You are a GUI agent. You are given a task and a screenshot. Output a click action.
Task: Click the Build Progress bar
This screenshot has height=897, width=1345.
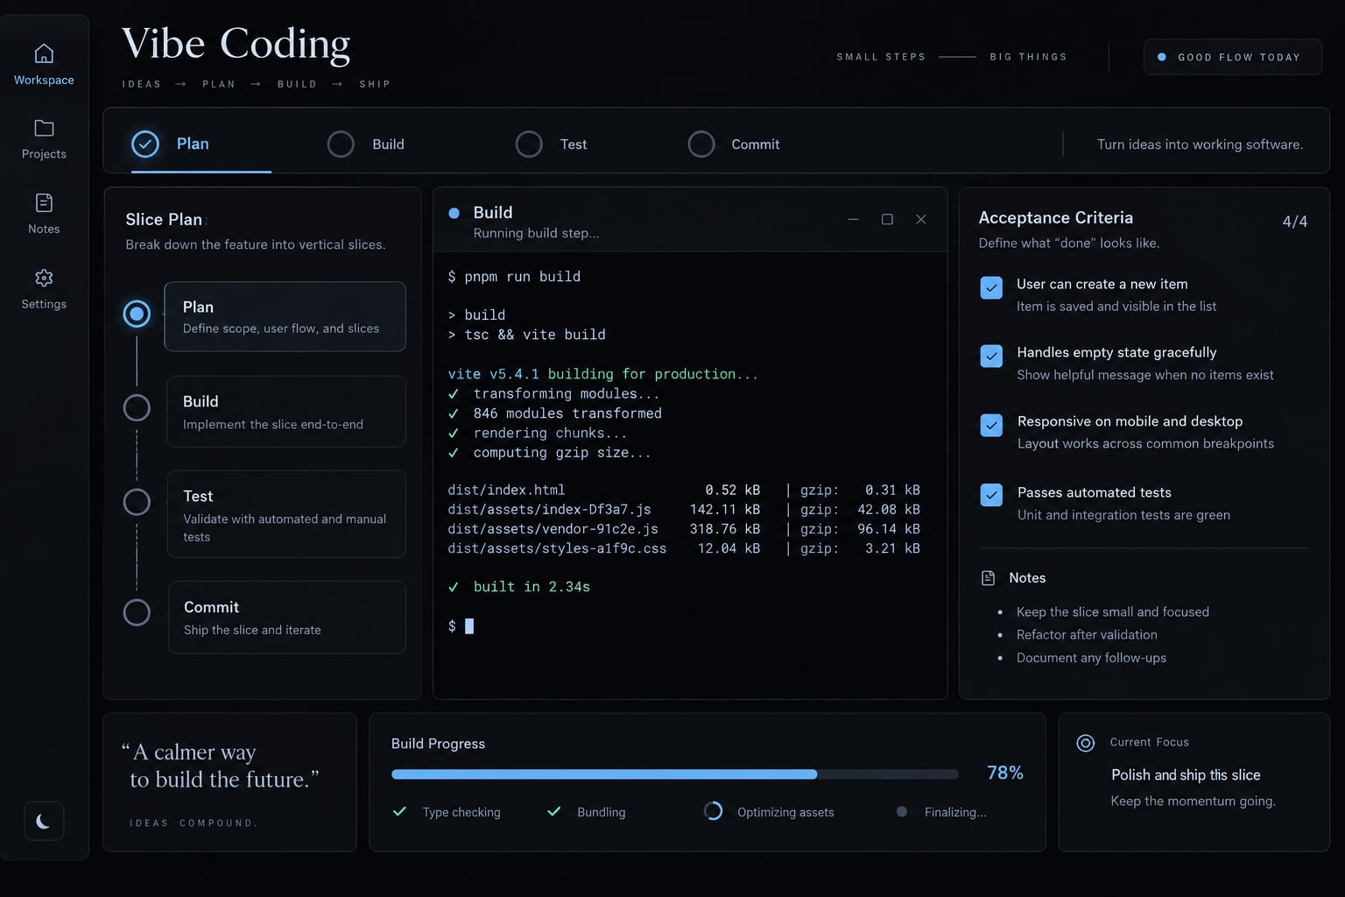(675, 774)
